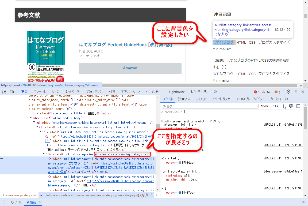The image size is (308, 206).
Task: Select the レイアウト tab
Action: point(201,99)
